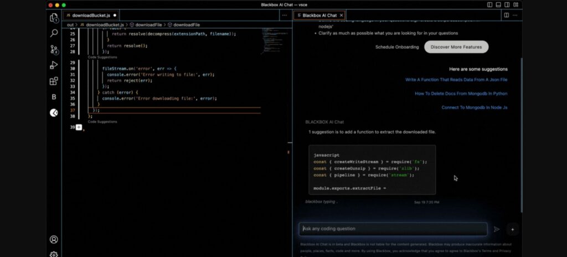Open the round white Blackbox chat icon
The height and width of the screenshot is (257, 567).
54,112
